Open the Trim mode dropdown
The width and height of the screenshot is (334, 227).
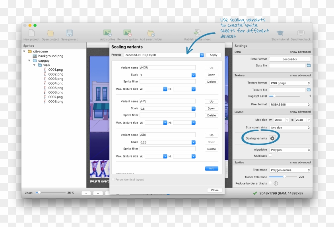290,170
